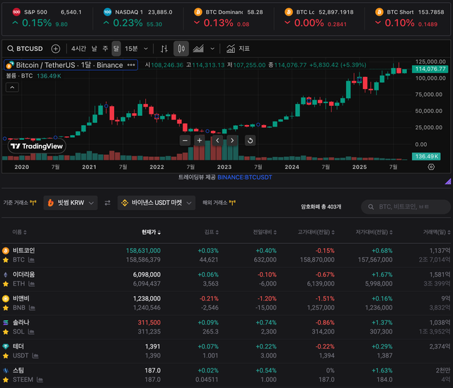Zoom out the chart with minus button
This screenshot has height=388, width=453.
[x=185, y=141]
